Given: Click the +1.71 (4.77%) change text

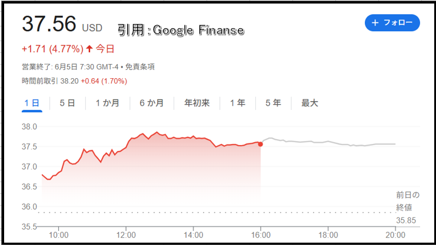Looking at the screenshot, I should (52, 49).
